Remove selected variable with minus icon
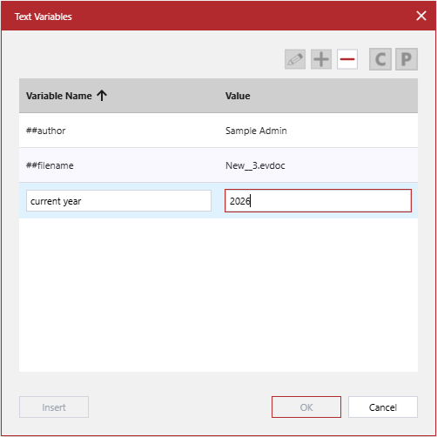Image resolution: width=437 pixels, height=437 pixels. tap(347, 59)
